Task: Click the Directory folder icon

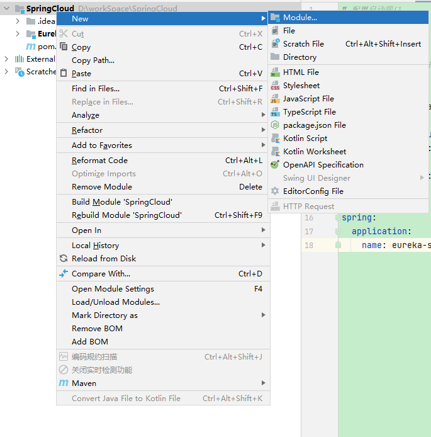Action: point(275,57)
